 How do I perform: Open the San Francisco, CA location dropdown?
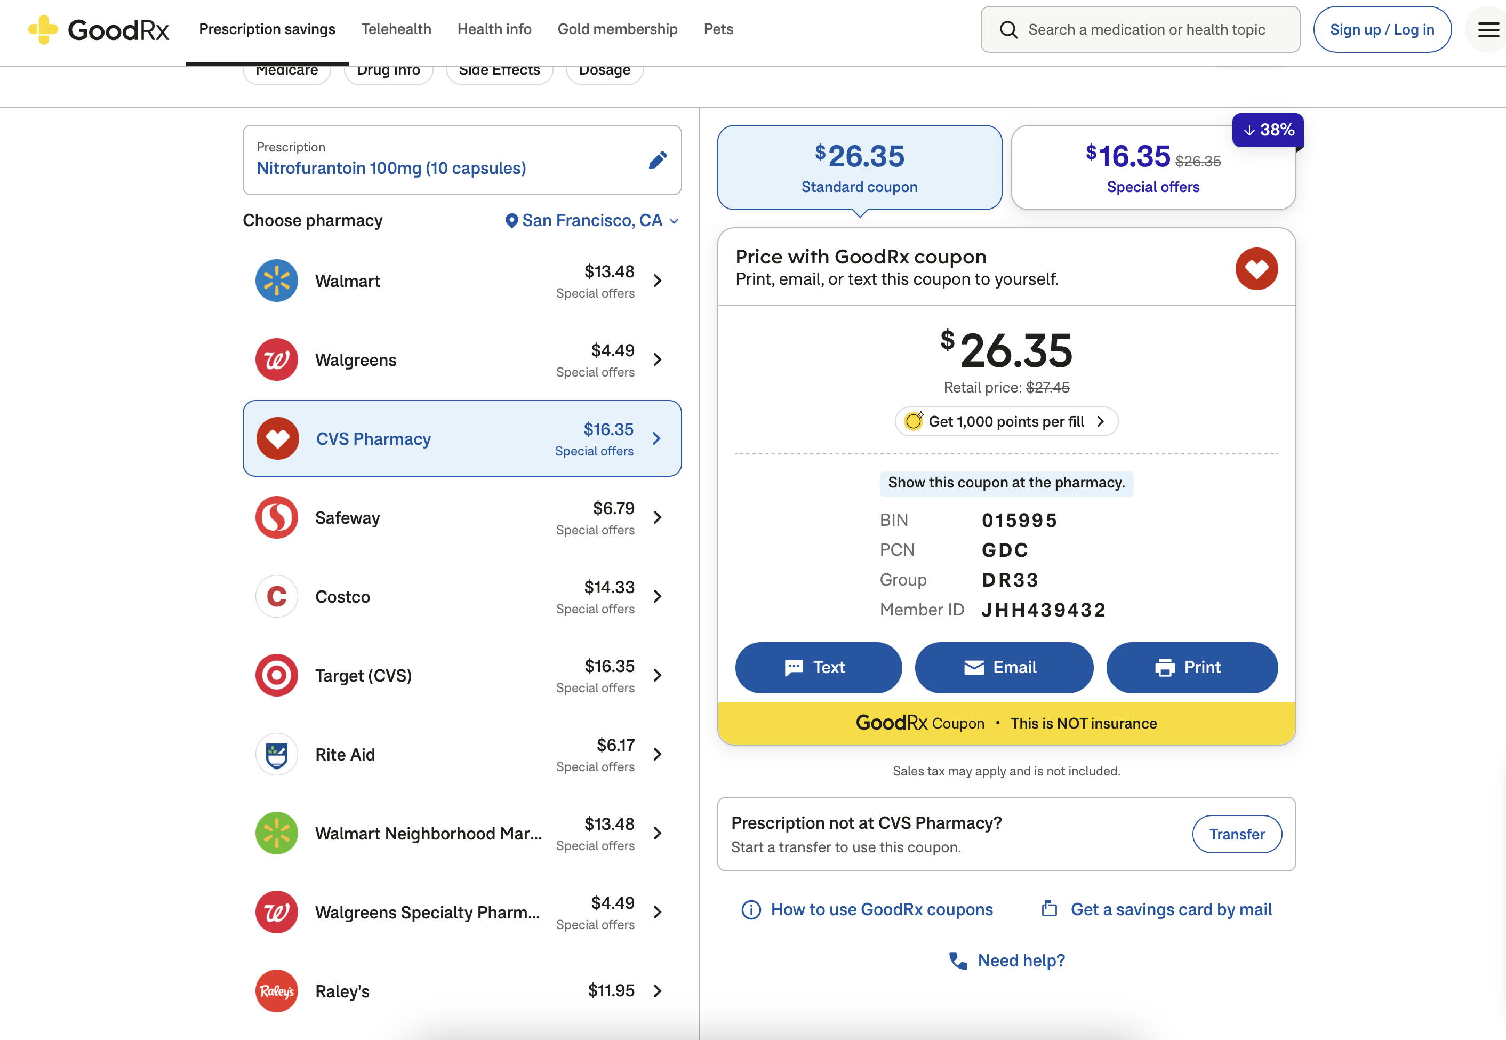(591, 221)
